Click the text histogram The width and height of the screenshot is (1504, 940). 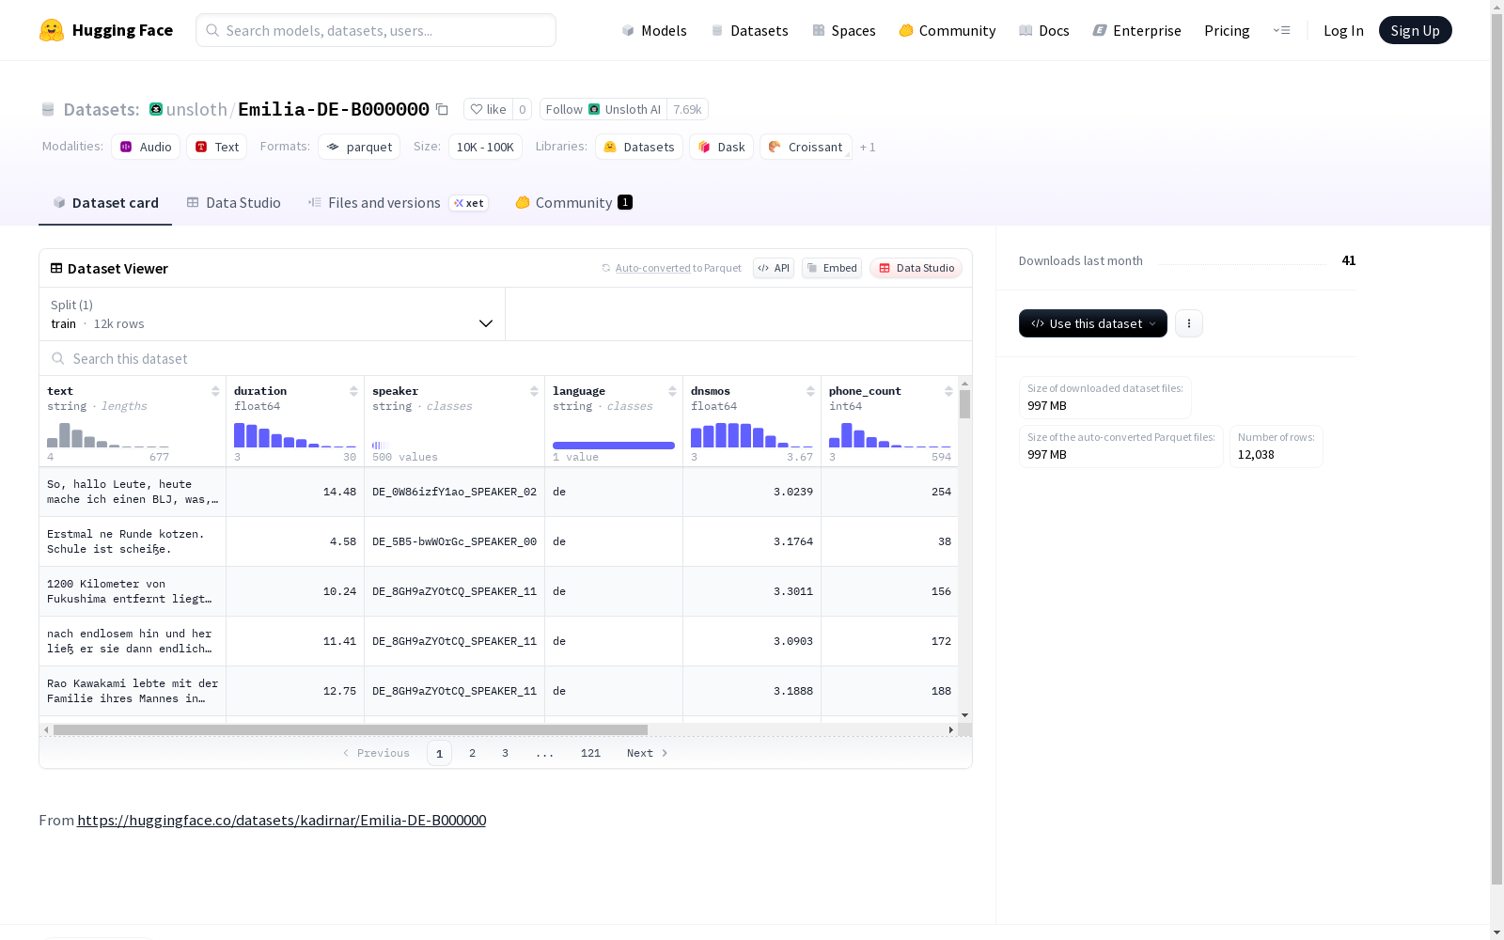[108, 434]
